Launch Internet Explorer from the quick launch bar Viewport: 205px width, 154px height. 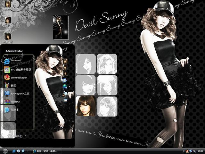(x=14, y=151)
